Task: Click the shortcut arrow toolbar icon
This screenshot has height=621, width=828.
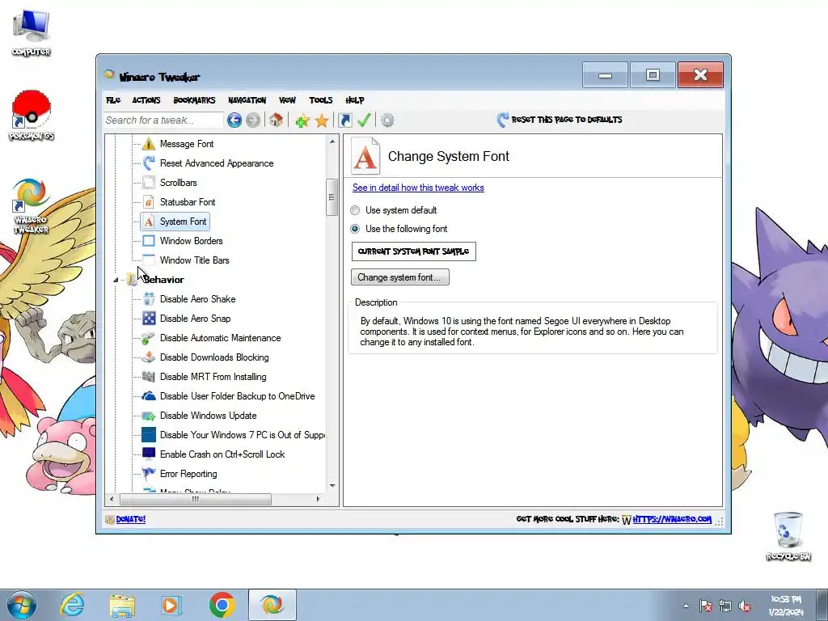Action: click(344, 120)
